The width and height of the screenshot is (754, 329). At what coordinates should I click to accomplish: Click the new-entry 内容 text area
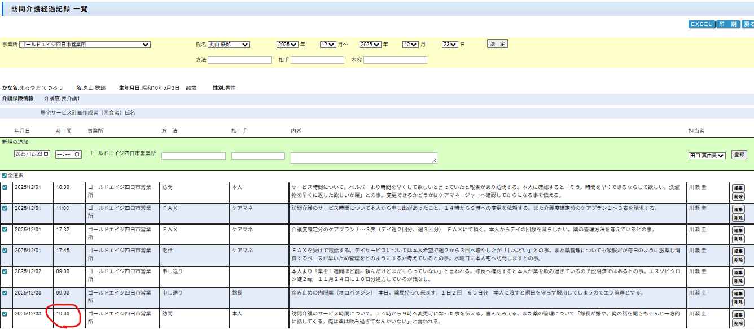tap(363, 158)
